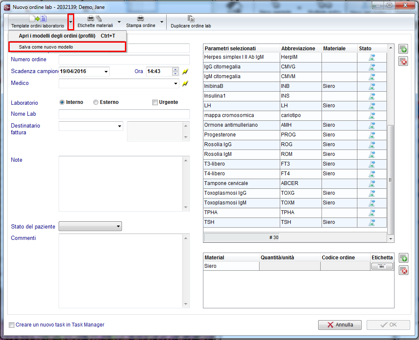Click Stato icon for TSH row
Viewport: 419px width, 340px height.
[372, 222]
